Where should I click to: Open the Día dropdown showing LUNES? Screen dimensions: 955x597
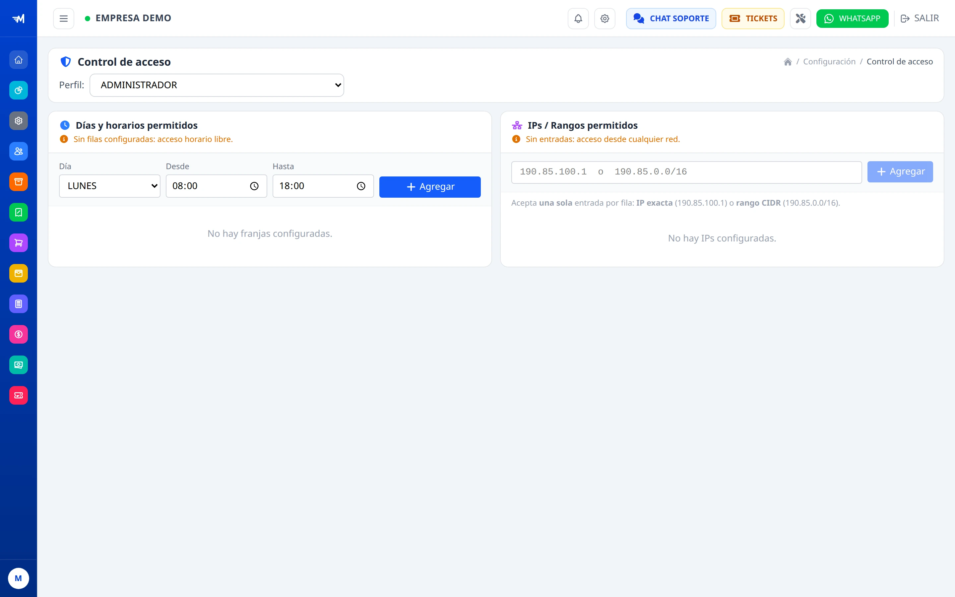110,186
